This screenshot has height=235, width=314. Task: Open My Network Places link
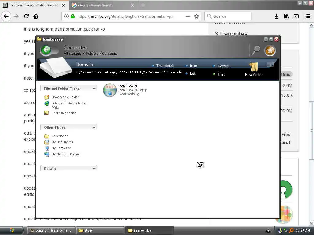[x=62, y=154]
